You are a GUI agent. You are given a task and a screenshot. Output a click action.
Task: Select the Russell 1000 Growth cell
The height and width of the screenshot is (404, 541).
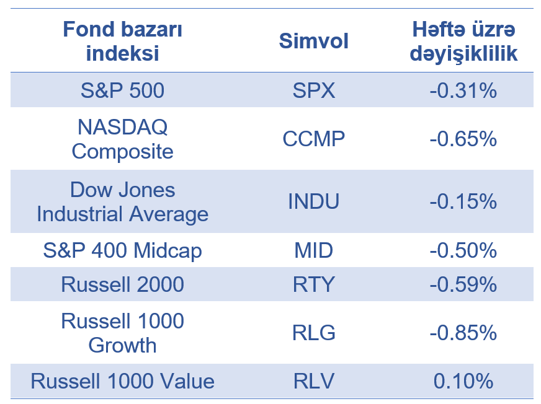[122, 333]
